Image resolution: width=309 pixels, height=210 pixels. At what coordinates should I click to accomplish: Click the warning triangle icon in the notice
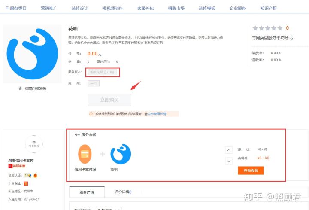(91, 113)
